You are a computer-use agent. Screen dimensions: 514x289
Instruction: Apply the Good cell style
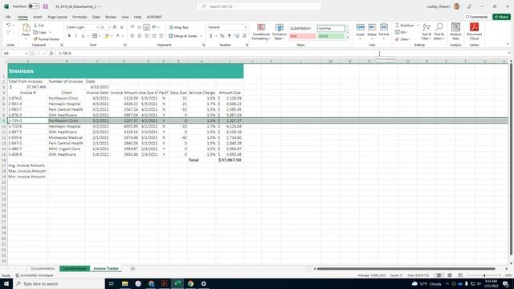pyautogui.click(x=331, y=36)
